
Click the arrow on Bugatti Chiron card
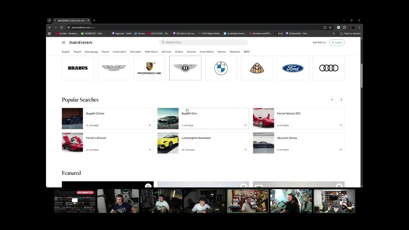point(149,125)
